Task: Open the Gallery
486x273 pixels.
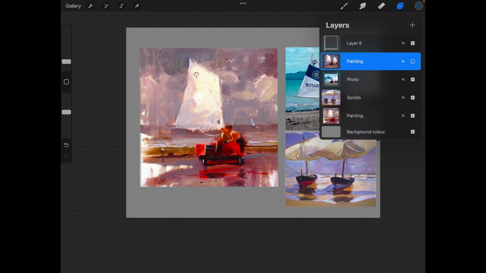Action: click(73, 6)
